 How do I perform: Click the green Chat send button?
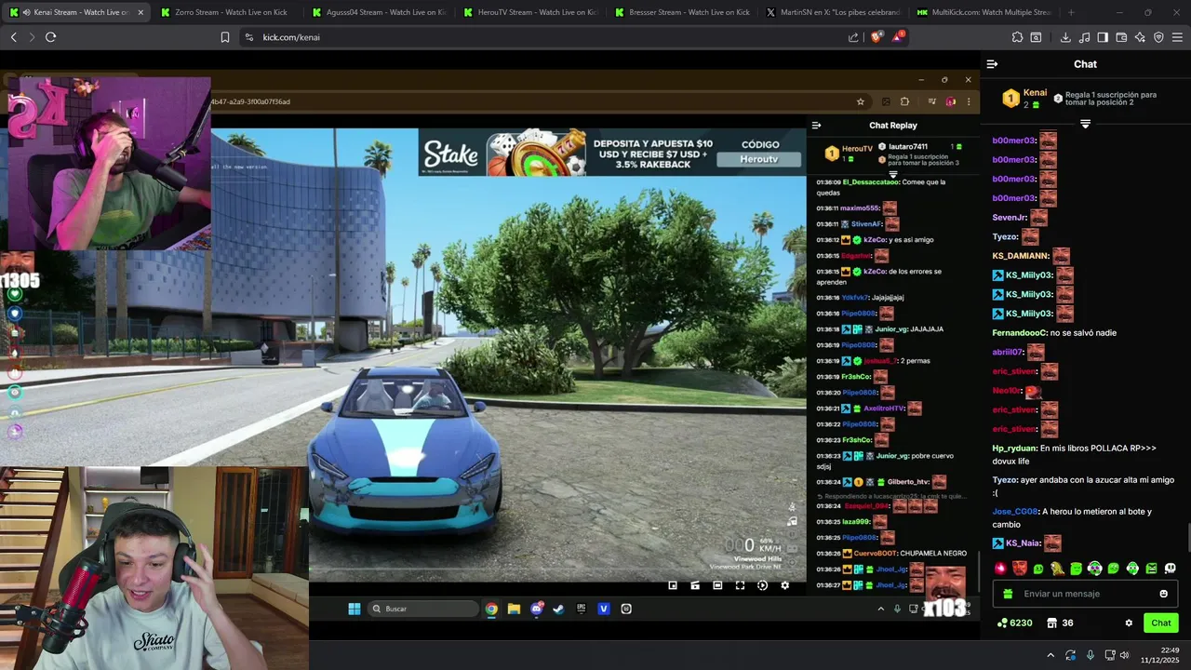click(x=1161, y=623)
